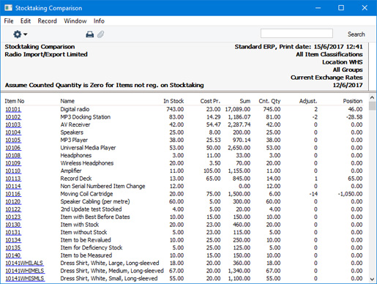377x284 pixels.
Task: Open item link 10110
Action: pos(13,171)
